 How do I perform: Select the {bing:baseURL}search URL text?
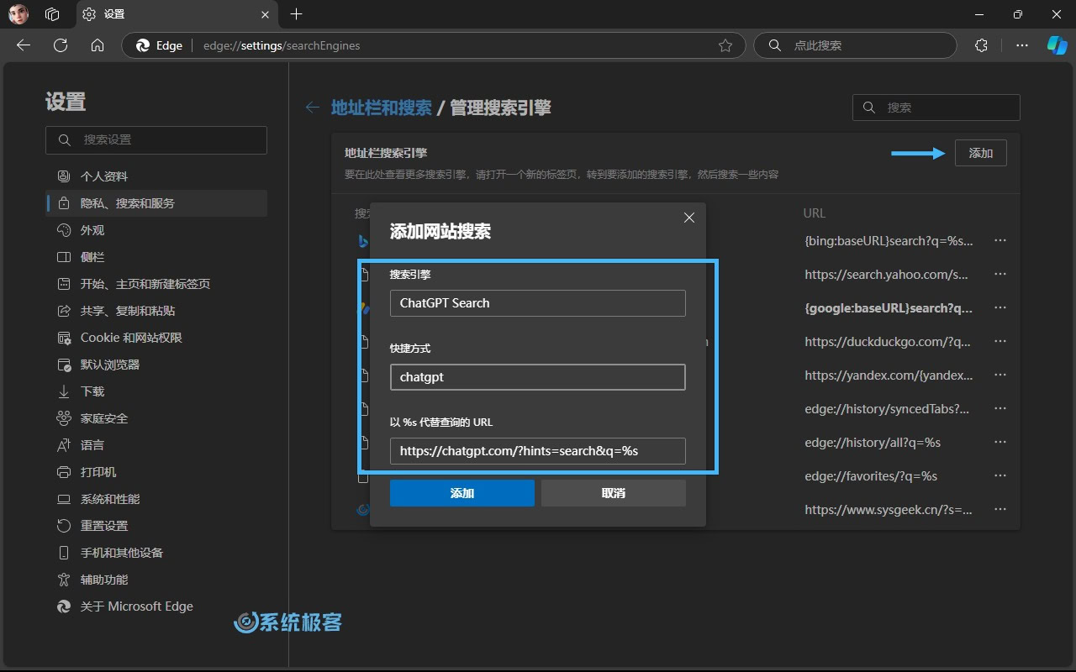tap(889, 240)
